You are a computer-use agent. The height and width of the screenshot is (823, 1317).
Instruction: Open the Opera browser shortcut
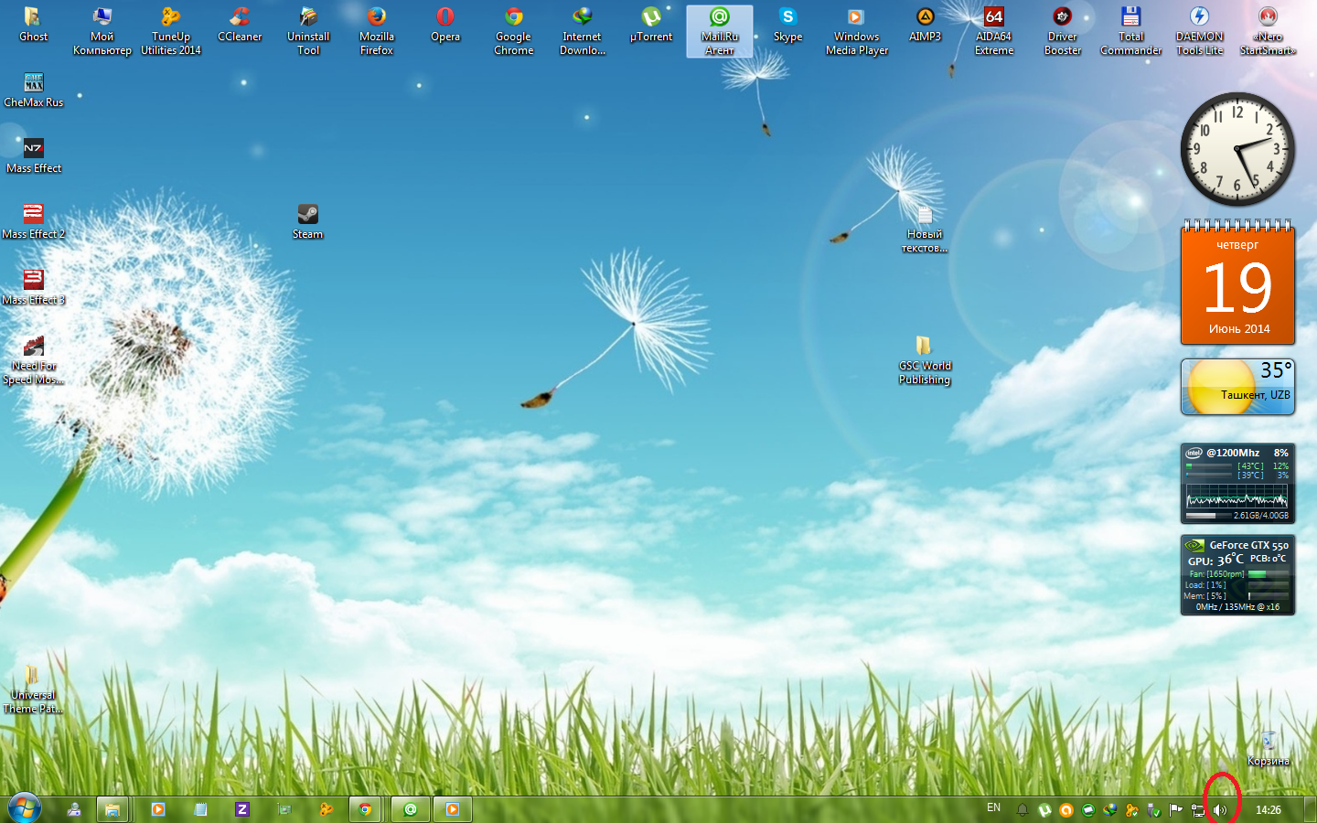(445, 25)
